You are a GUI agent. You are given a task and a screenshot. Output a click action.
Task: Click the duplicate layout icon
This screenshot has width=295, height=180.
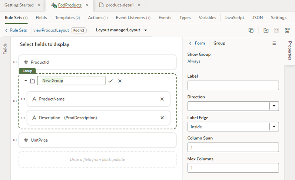251,30
